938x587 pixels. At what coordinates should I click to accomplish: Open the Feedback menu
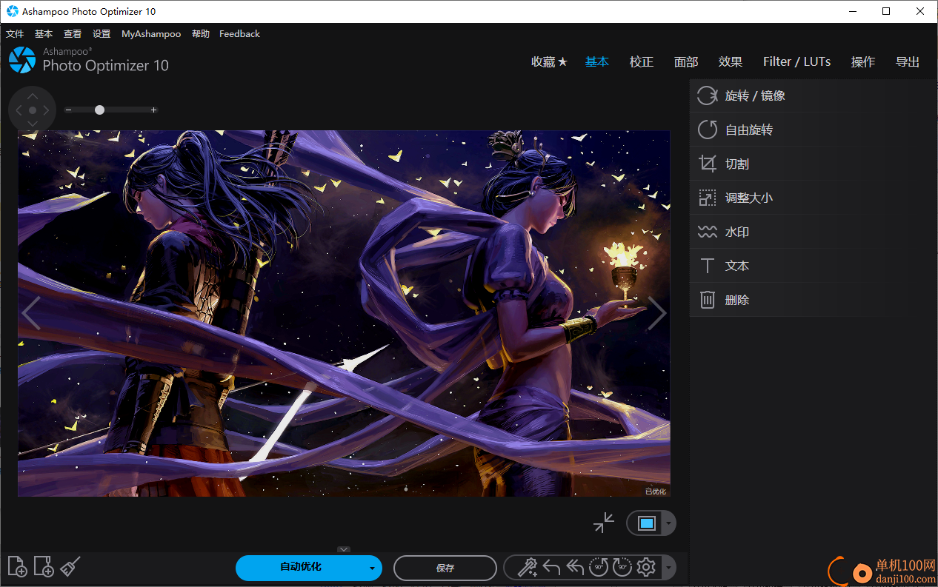[239, 34]
